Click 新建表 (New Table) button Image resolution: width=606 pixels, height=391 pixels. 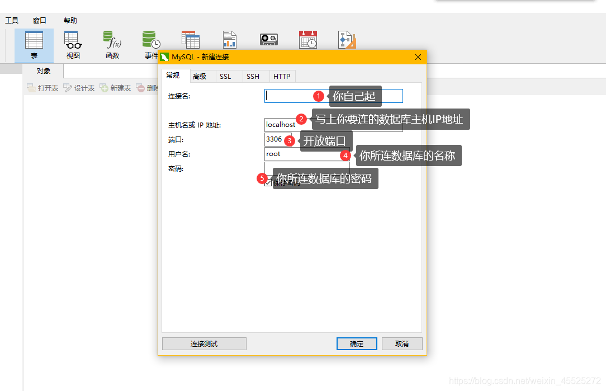point(115,88)
